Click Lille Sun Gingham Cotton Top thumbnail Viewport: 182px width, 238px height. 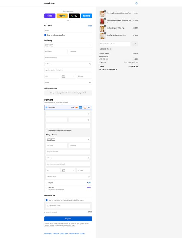[102, 29]
